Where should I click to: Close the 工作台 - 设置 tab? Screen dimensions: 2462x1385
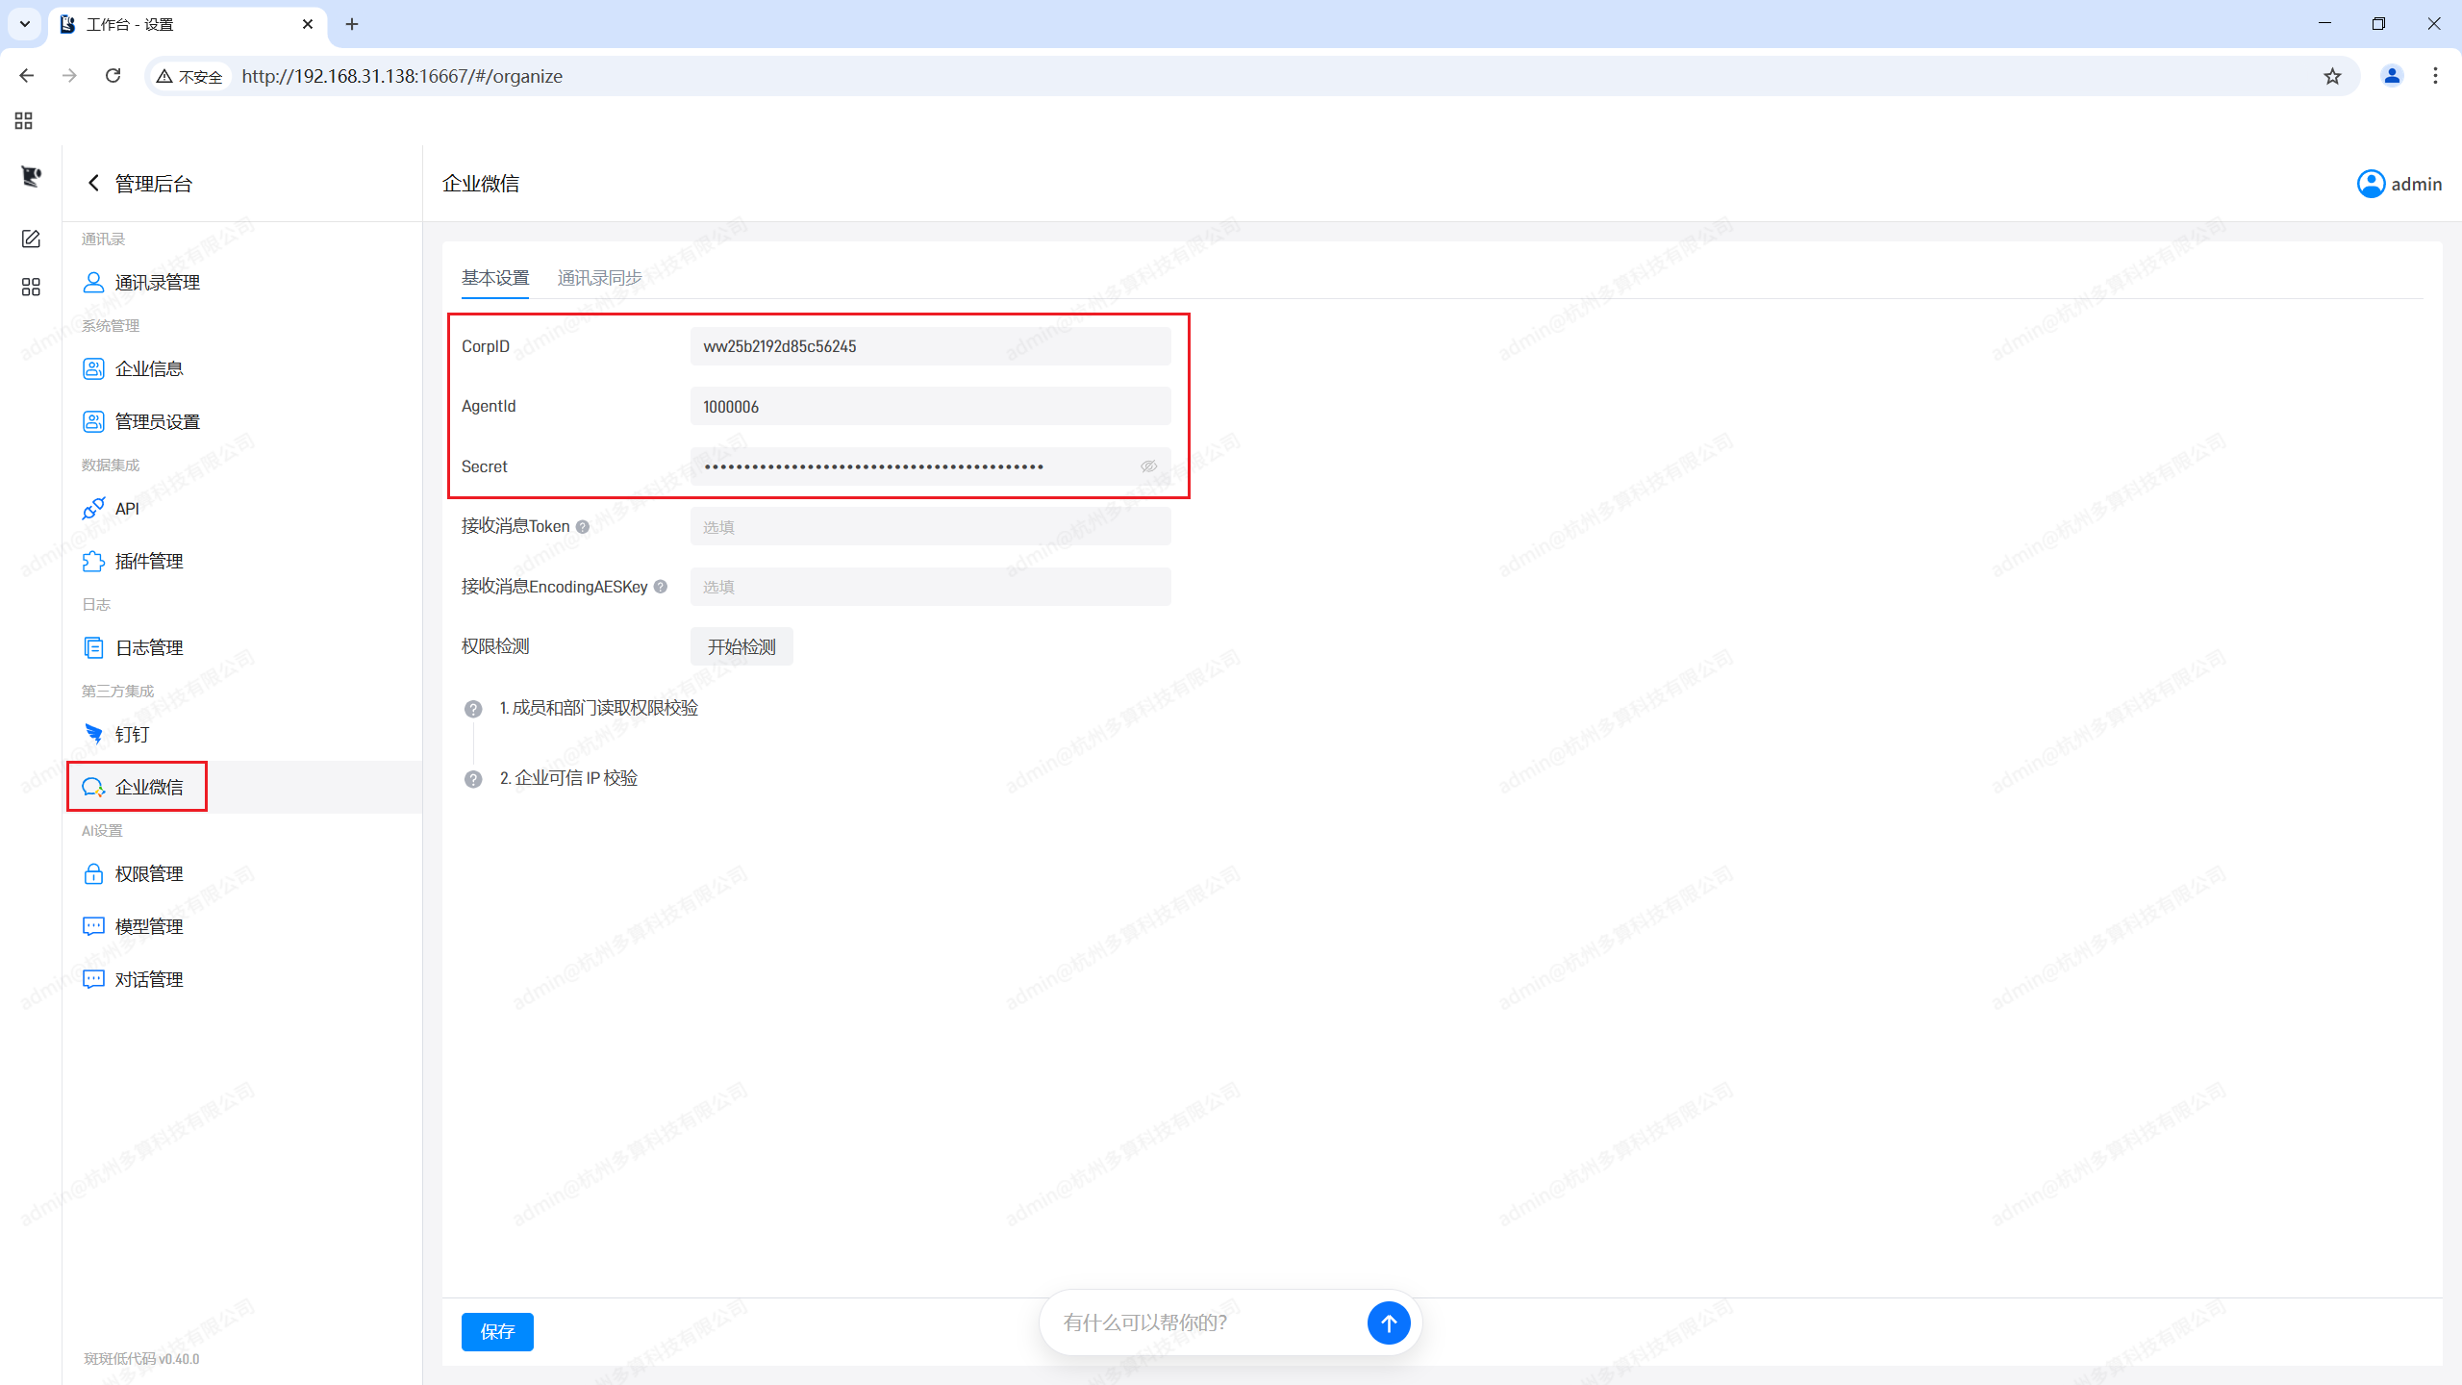[x=308, y=24]
